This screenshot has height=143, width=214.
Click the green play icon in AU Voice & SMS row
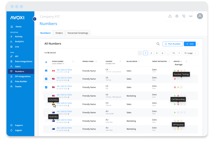[x=175, y=112]
